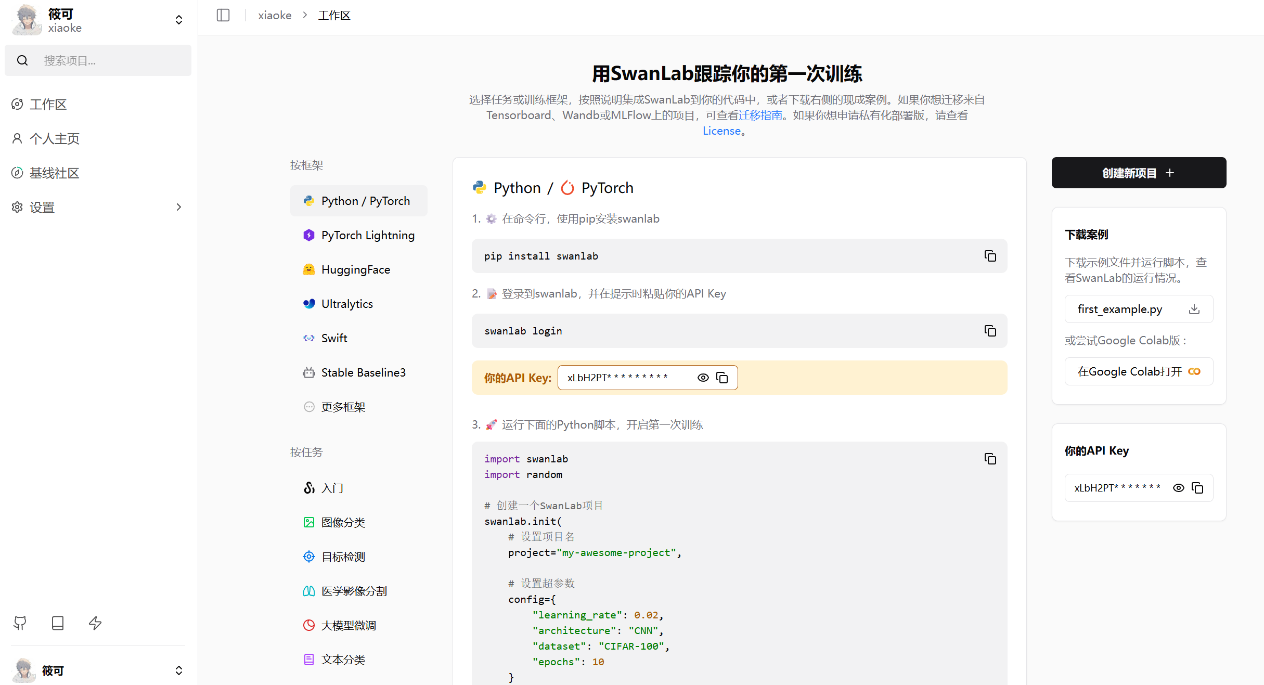Open the documentation book icon at sidebar bottom
Screen dimensions: 1264x685
(x=58, y=623)
